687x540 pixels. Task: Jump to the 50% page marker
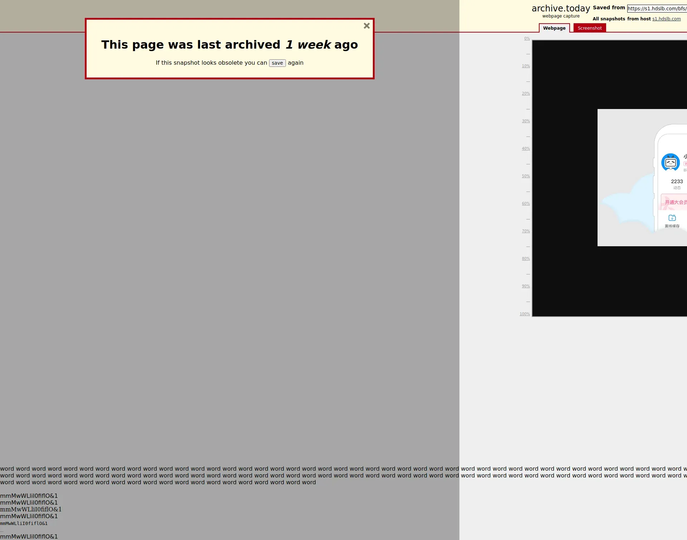tap(526, 176)
